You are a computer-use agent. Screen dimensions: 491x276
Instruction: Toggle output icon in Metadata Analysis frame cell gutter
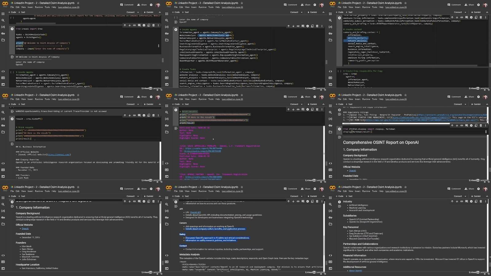click(176, 206)
